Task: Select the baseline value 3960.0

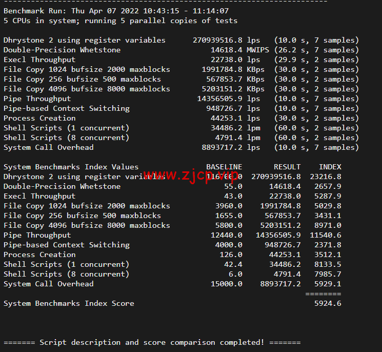Action: [229, 206]
